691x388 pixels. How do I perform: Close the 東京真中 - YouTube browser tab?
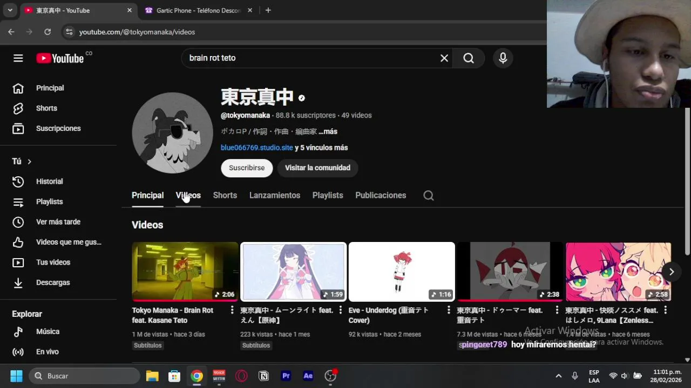click(130, 10)
